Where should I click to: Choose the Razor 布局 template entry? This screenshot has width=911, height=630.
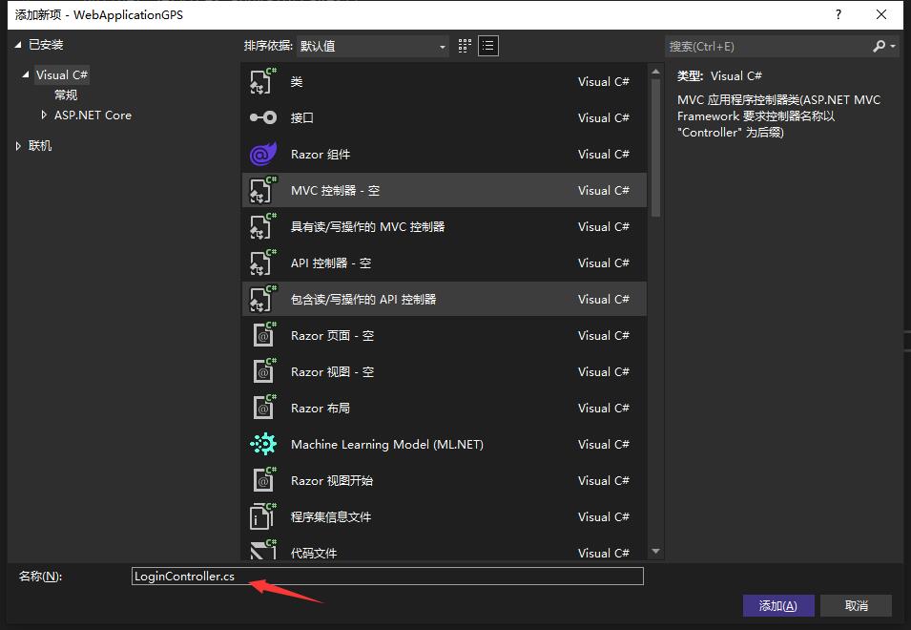tap(320, 409)
